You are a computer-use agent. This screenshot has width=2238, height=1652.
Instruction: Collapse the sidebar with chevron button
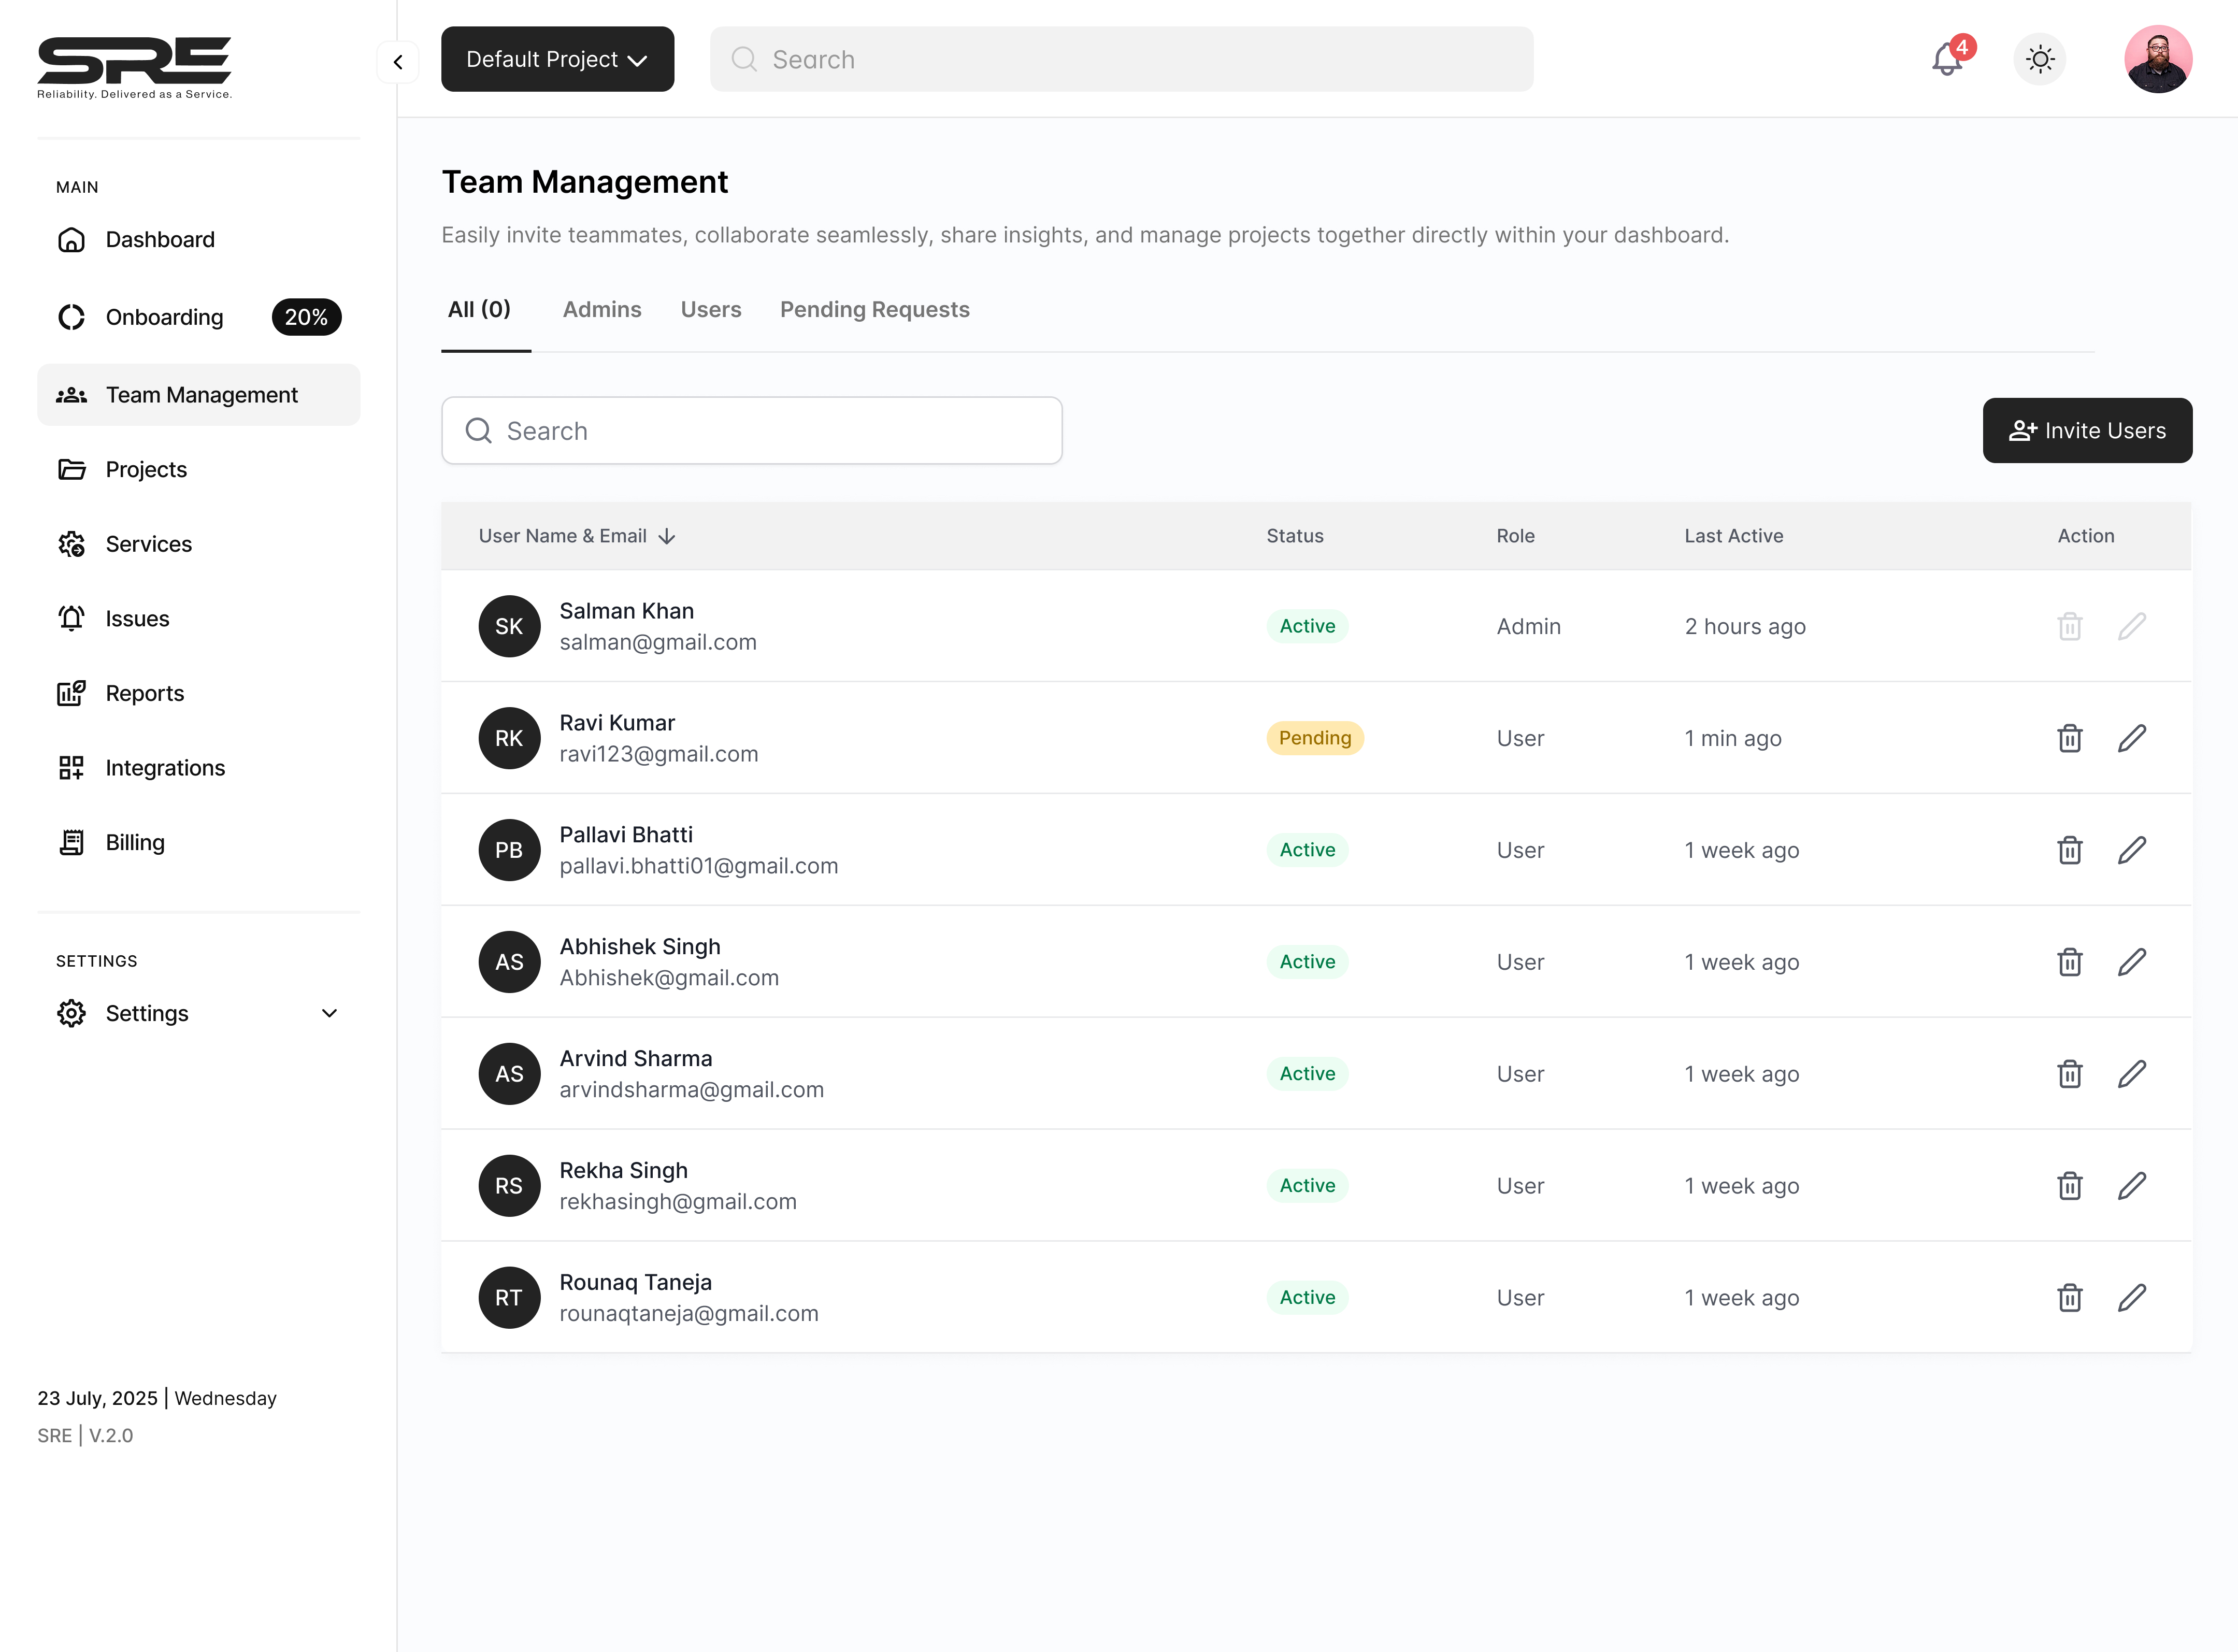pyautogui.click(x=398, y=62)
